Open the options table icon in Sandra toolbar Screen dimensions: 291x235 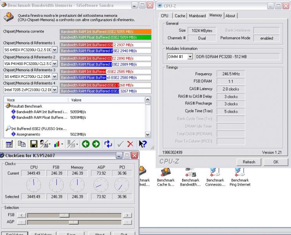9,144
